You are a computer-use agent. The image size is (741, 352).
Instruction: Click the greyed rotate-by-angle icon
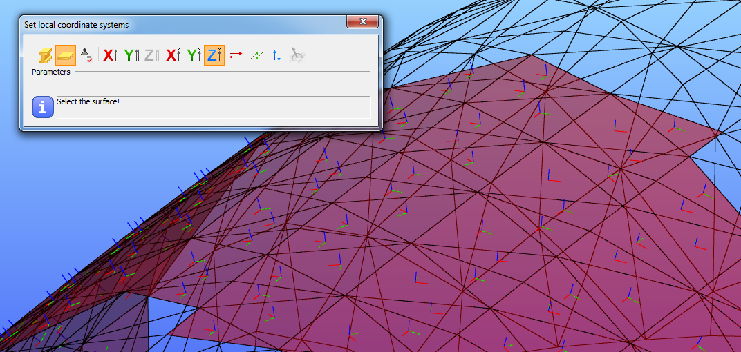(297, 55)
